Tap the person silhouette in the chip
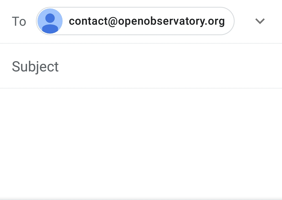The width and height of the screenshot is (282, 200). (x=50, y=22)
